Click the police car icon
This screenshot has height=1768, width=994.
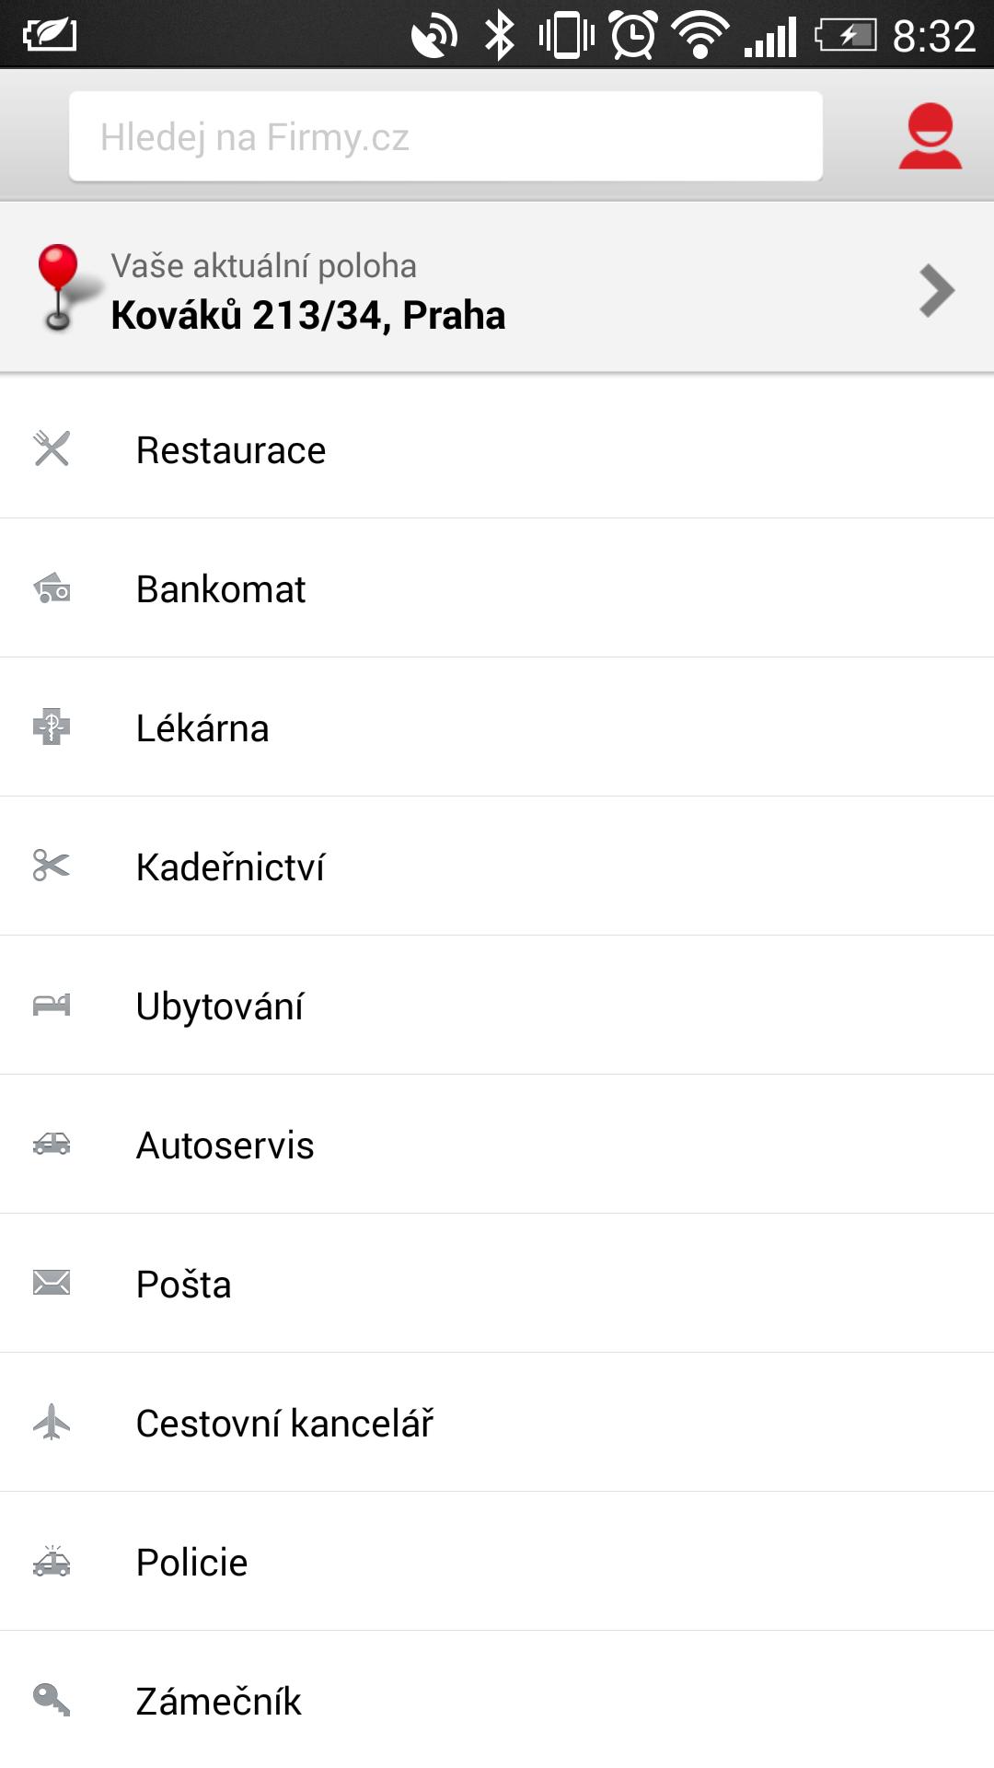point(52,1561)
